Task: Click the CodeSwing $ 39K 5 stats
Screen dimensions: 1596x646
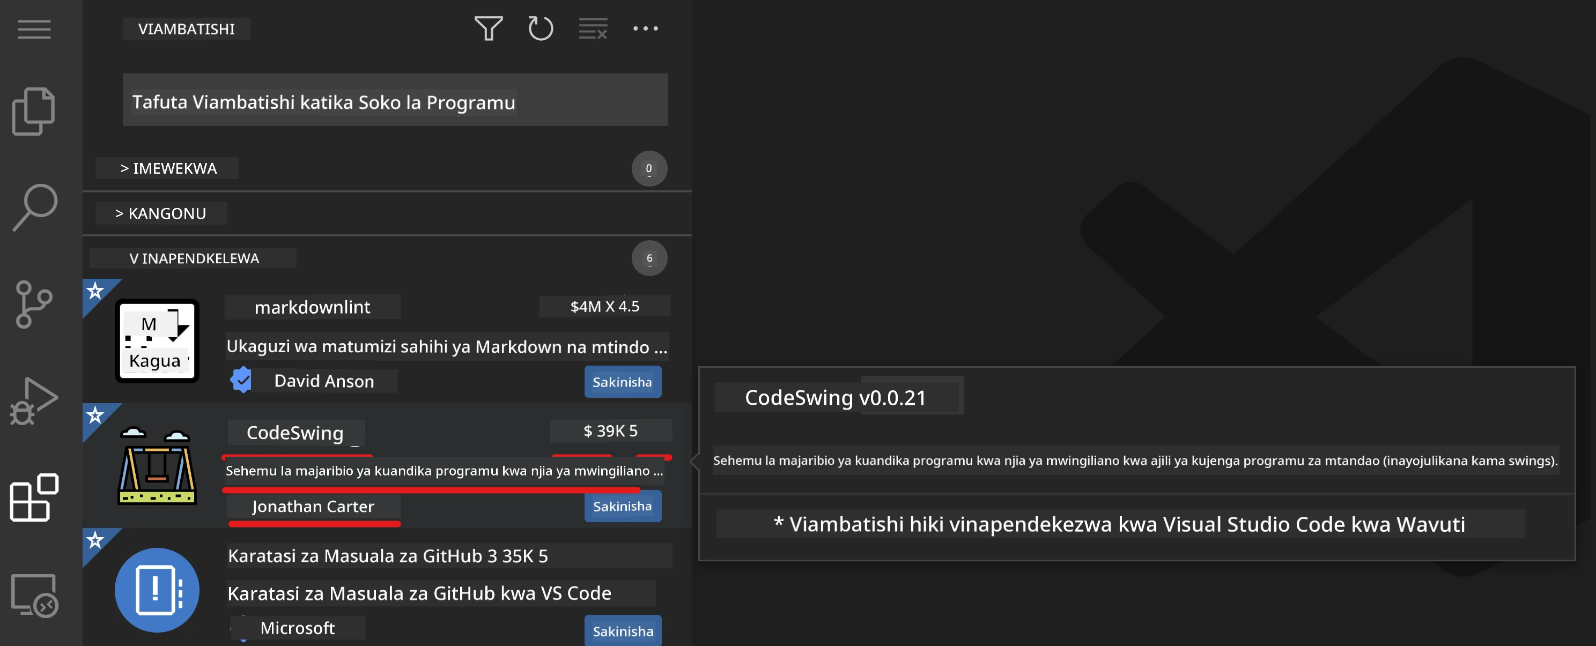Action: point(611,430)
